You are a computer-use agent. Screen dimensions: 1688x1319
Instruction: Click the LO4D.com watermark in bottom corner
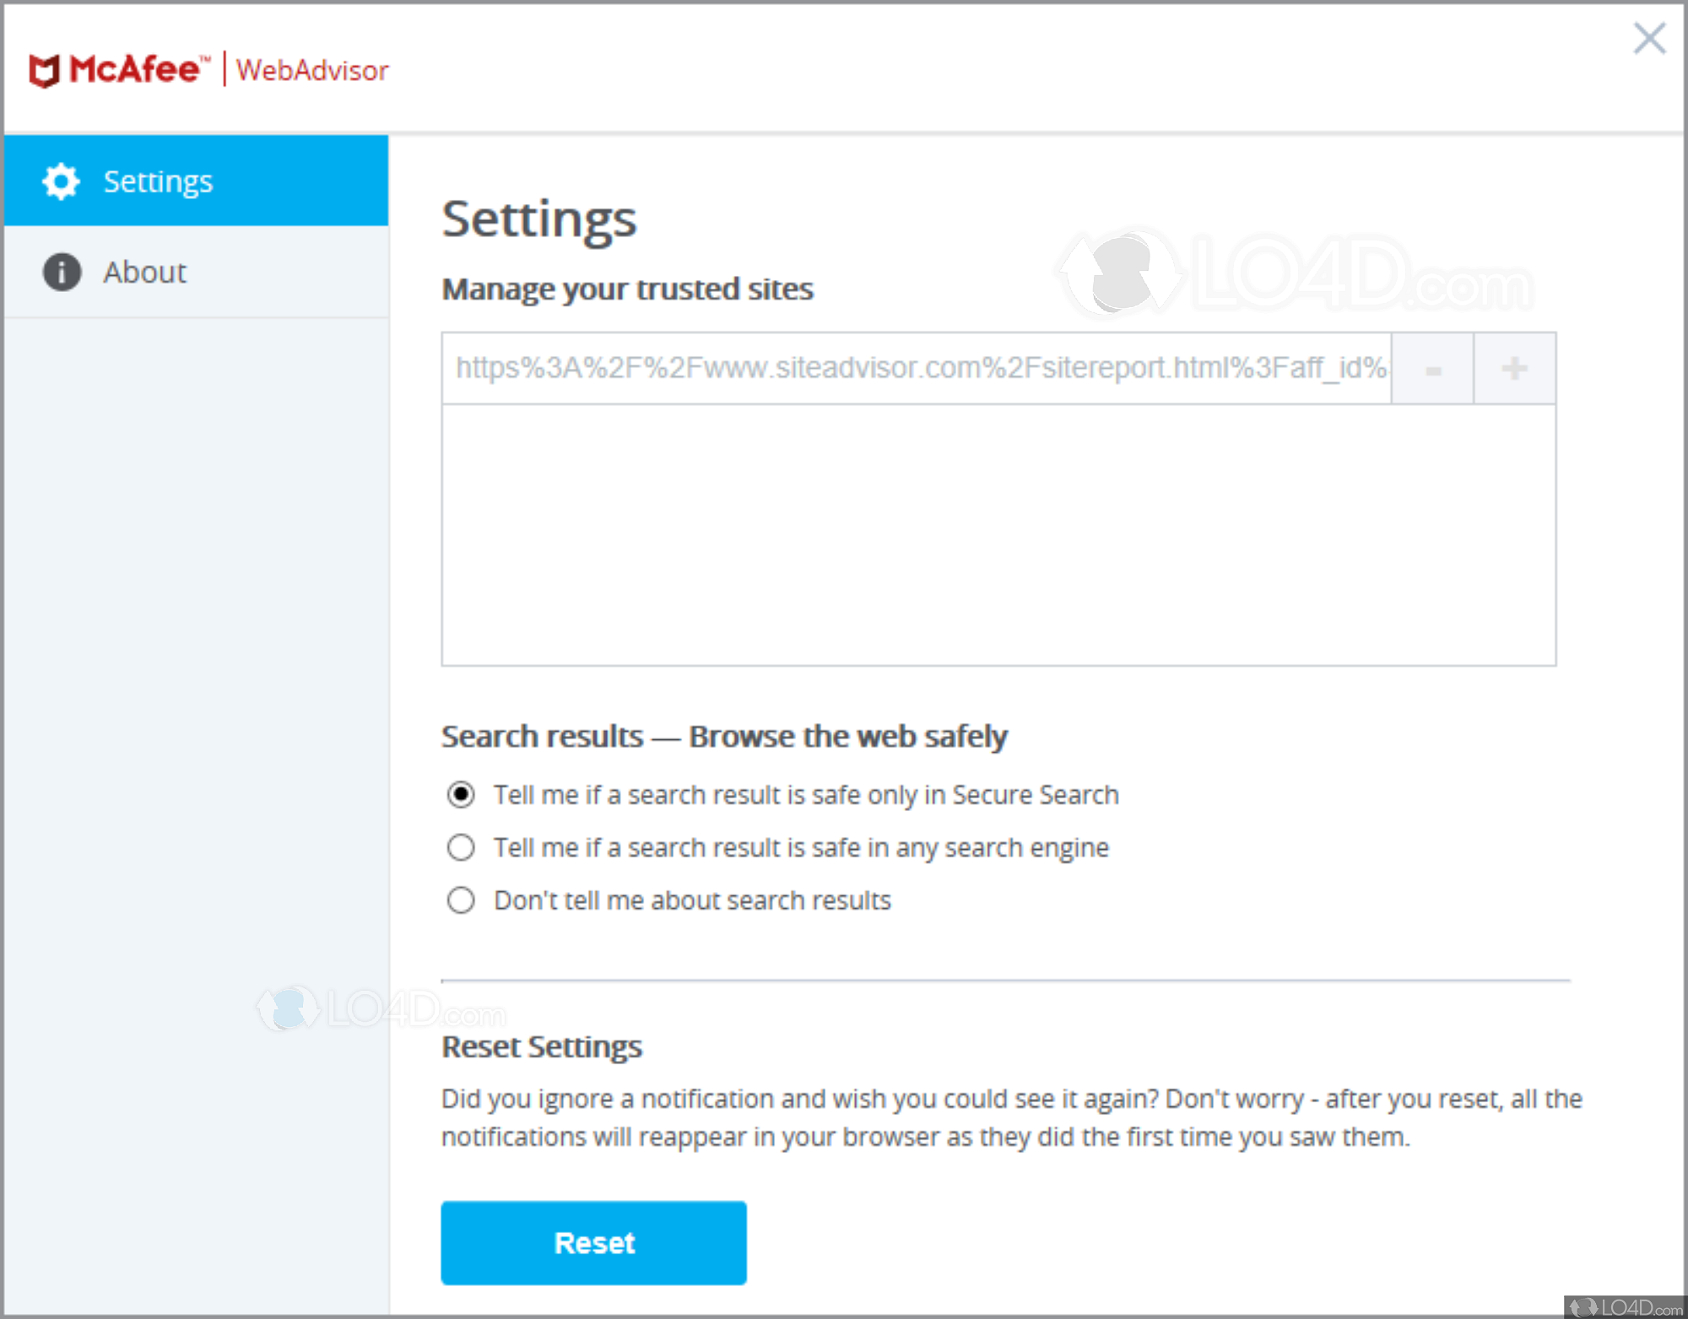tap(1625, 1307)
